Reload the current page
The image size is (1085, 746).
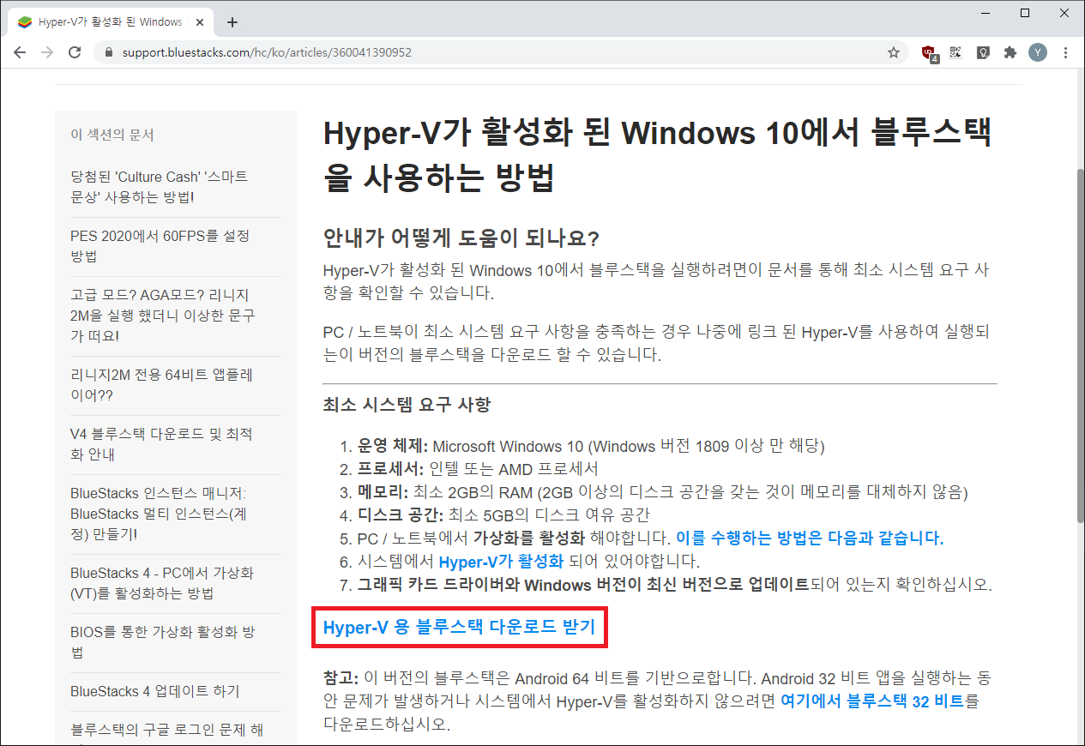click(x=75, y=52)
